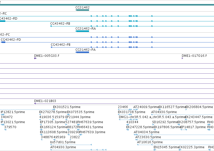Select the CG31462-RA label

click(x=85, y=28)
